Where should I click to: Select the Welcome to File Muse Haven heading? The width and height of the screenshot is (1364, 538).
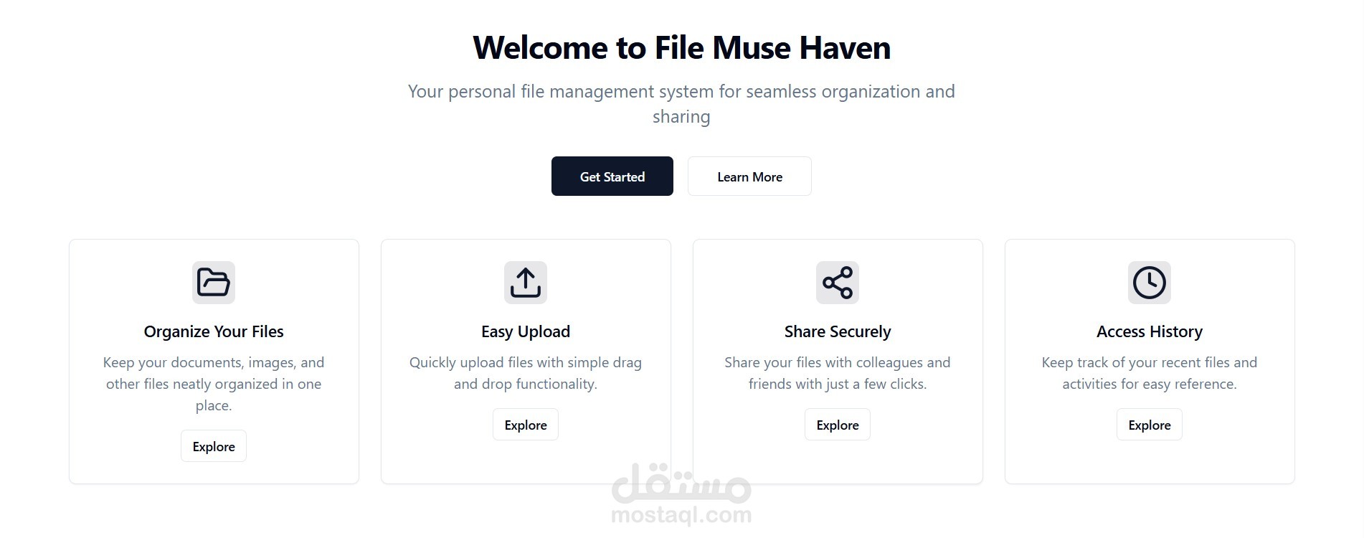pyautogui.click(x=682, y=48)
